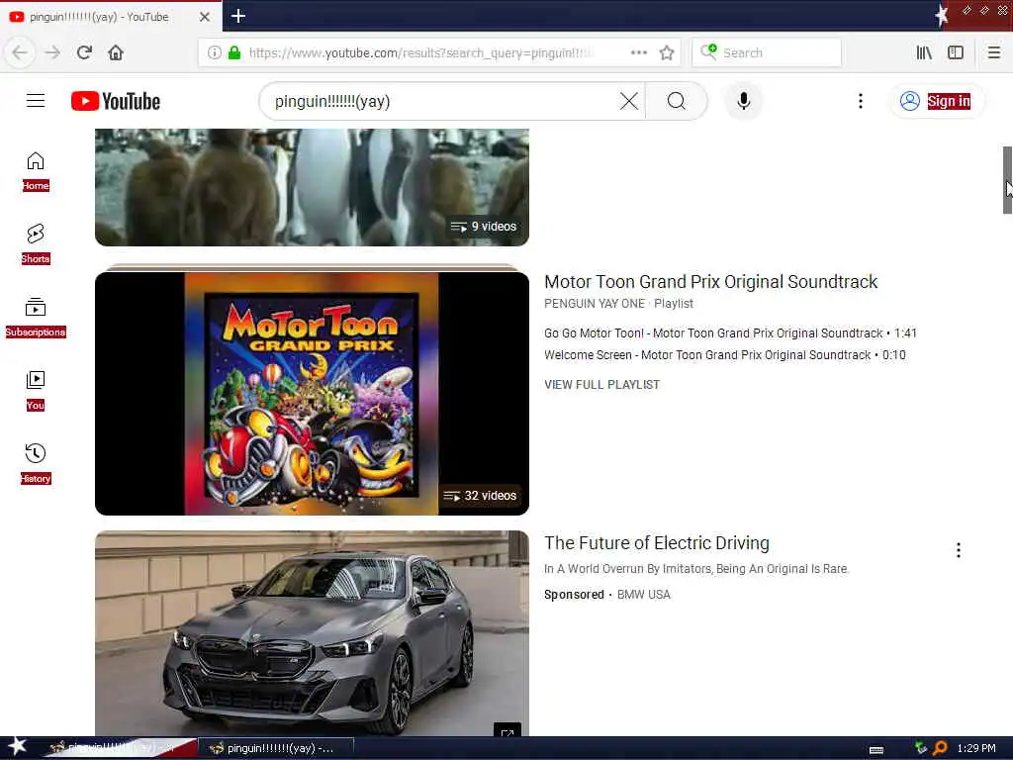The height and width of the screenshot is (760, 1013).
Task: Open YouTube settings three-dot menu
Action: click(860, 101)
